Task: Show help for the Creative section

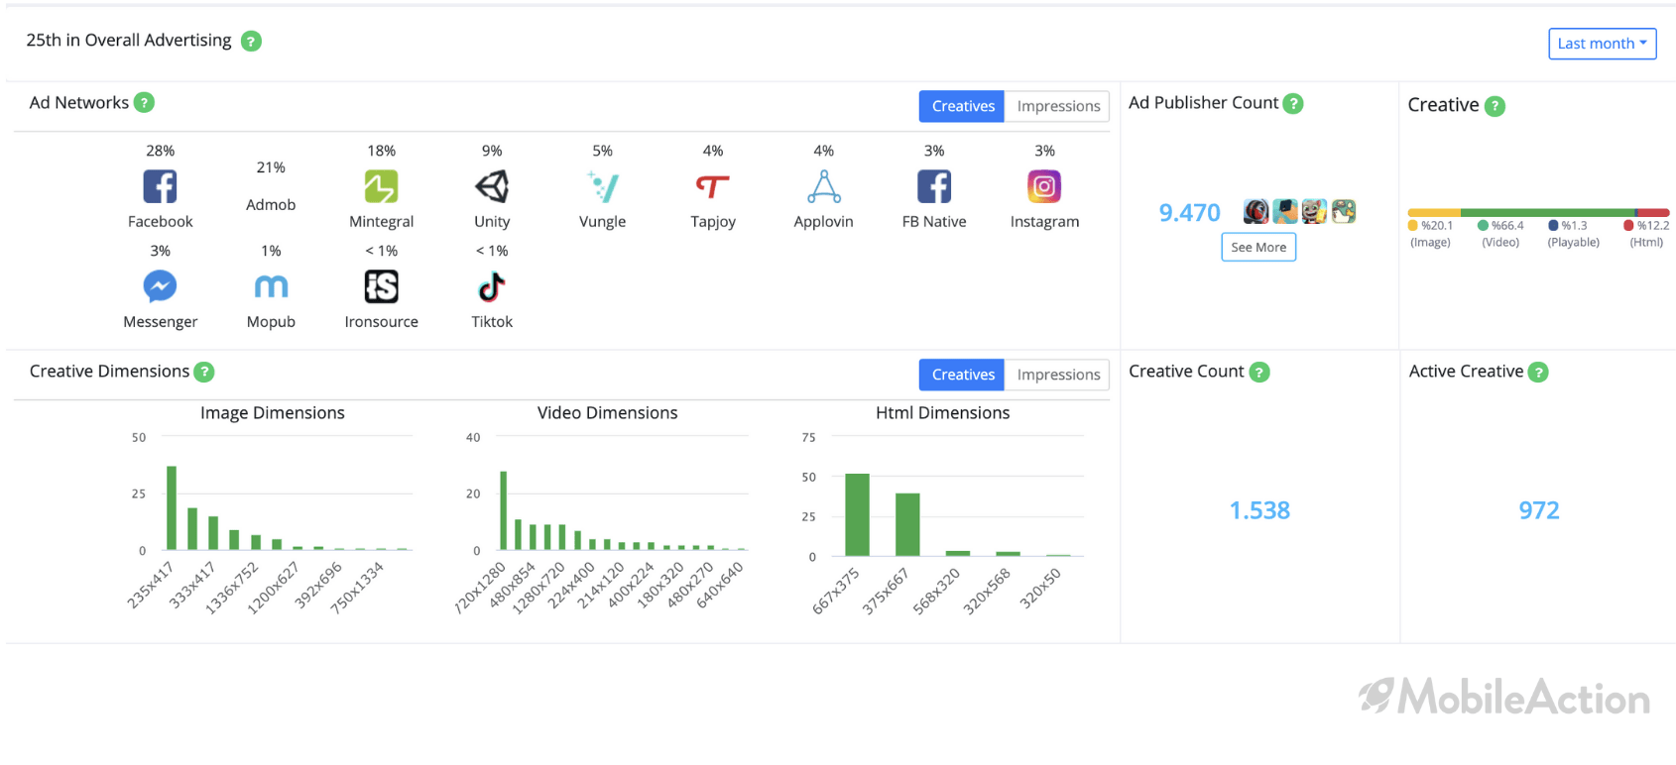Action: (x=1496, y=106)
